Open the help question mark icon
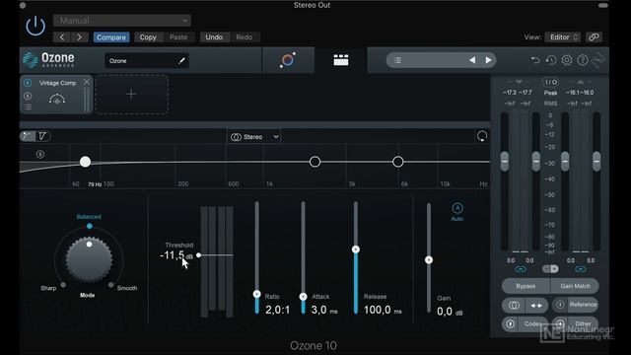631x355 pixels. 583,60
